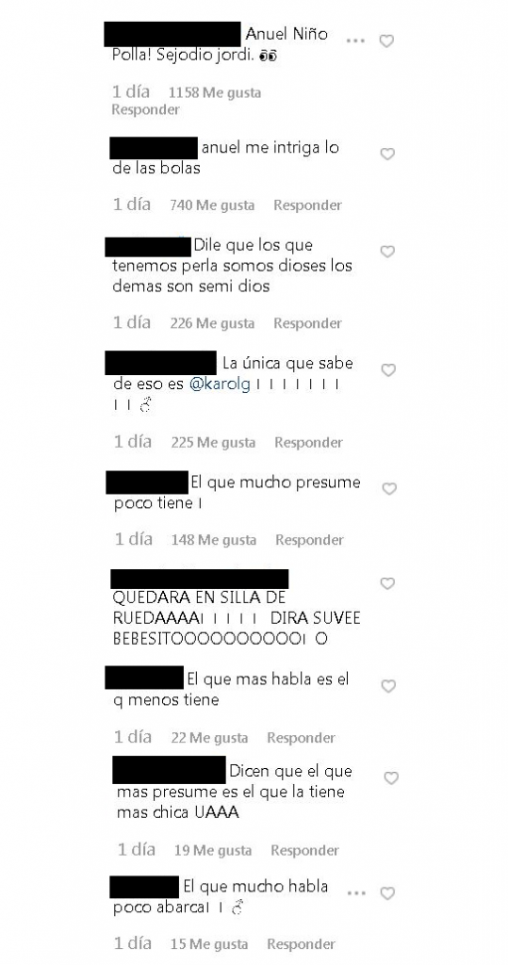Screen dimensions: 508x965
Task: View who liked: 22 Me gusta
Action: pyautogui.click(x=209, y=737)
